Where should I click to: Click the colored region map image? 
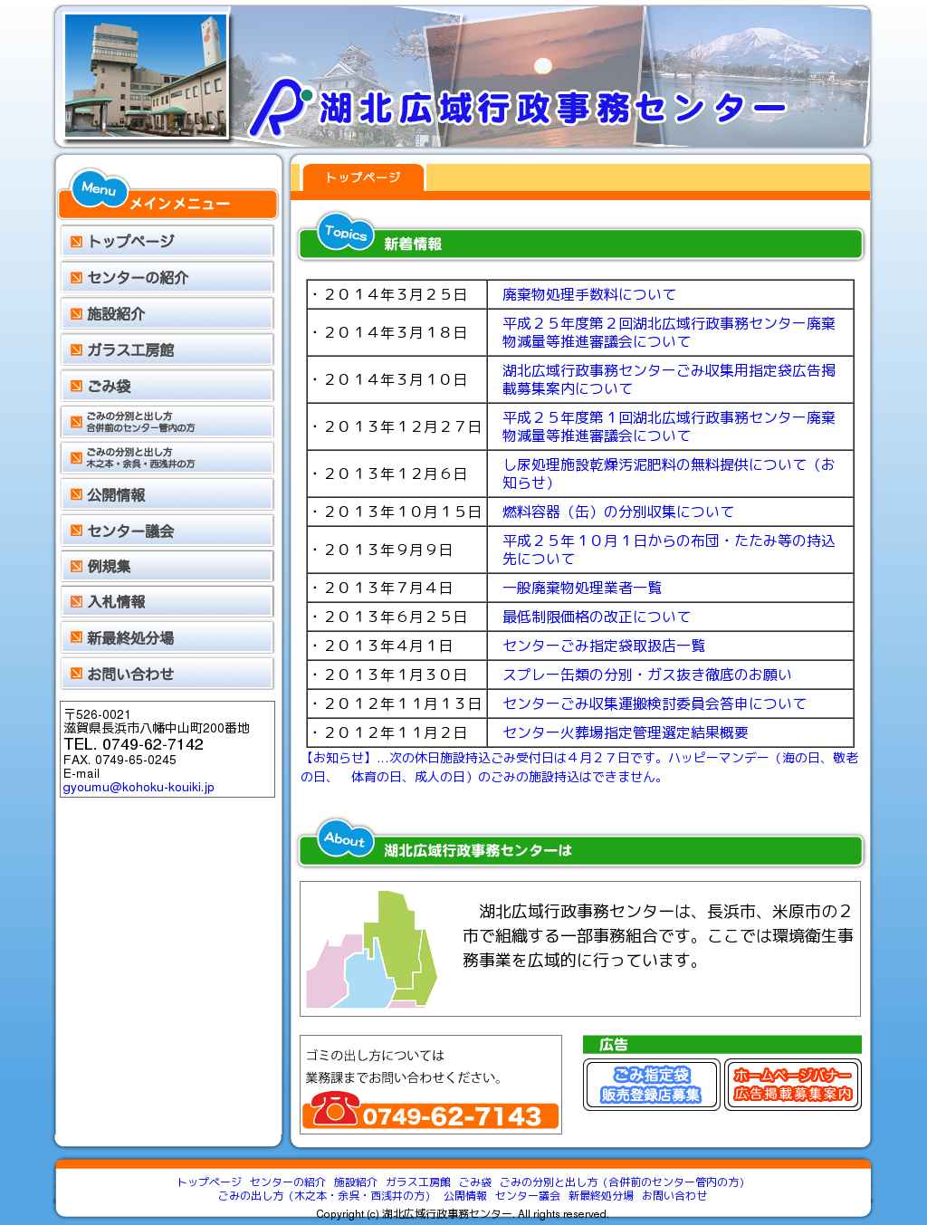pyautogui.click(x=372, y=949)
